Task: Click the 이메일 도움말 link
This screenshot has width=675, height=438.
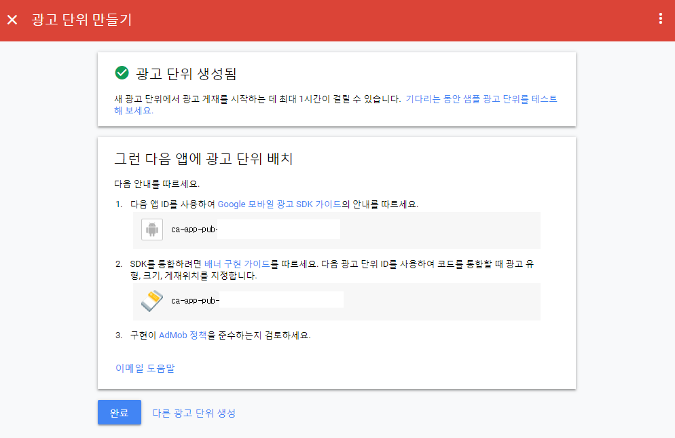Action: tap(145, 368)
